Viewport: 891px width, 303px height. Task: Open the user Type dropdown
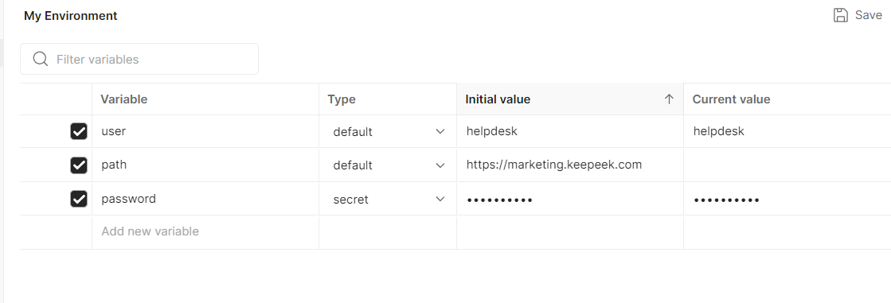388,132
